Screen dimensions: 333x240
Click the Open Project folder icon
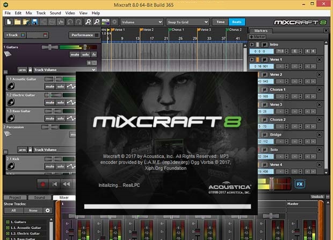17,22
